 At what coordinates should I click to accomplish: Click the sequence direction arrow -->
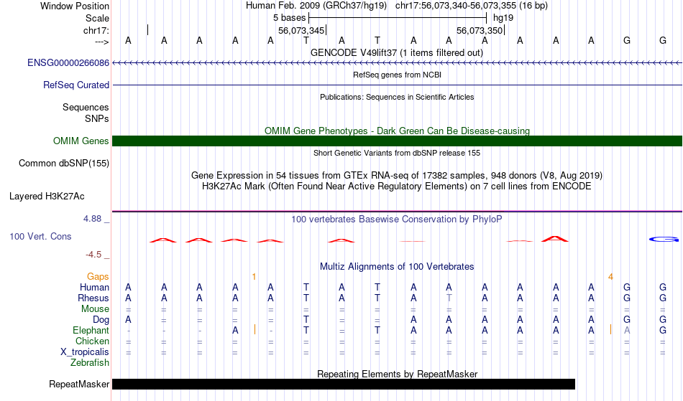102,42
